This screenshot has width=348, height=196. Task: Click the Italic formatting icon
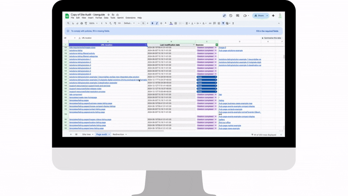point(157,24)
